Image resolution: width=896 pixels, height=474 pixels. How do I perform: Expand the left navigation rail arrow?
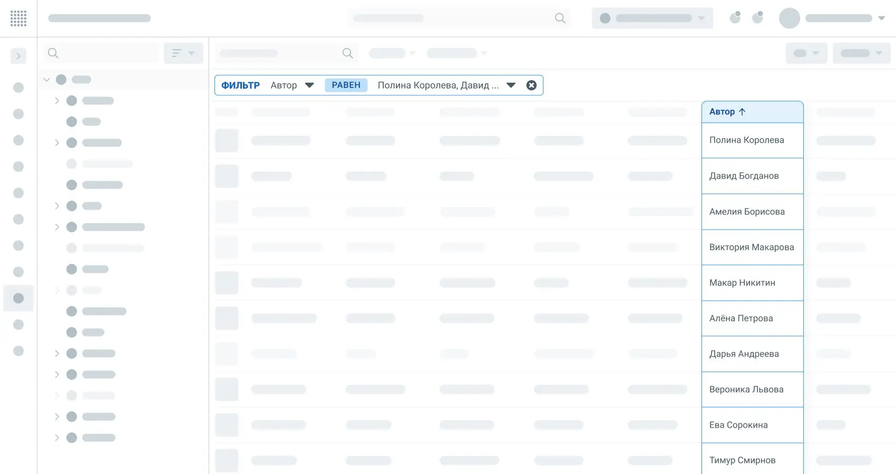click(x=18, y=56)
